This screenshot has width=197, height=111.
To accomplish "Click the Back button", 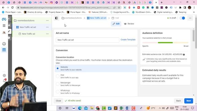I will click(x=179, y=101).
